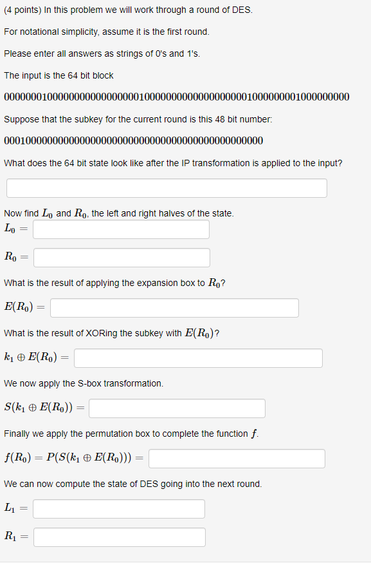
Task: Click the S-box transformation answer field
Action: pos(177,408)
